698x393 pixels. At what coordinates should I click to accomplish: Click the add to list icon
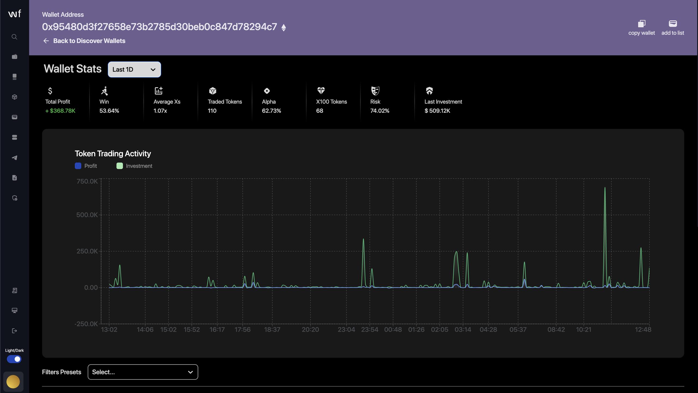[672, 24]
